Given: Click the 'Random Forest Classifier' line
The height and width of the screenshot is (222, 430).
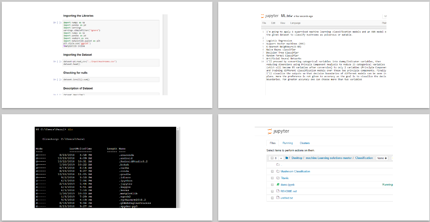Looking at the screenshot, I should tap(282, 56).
